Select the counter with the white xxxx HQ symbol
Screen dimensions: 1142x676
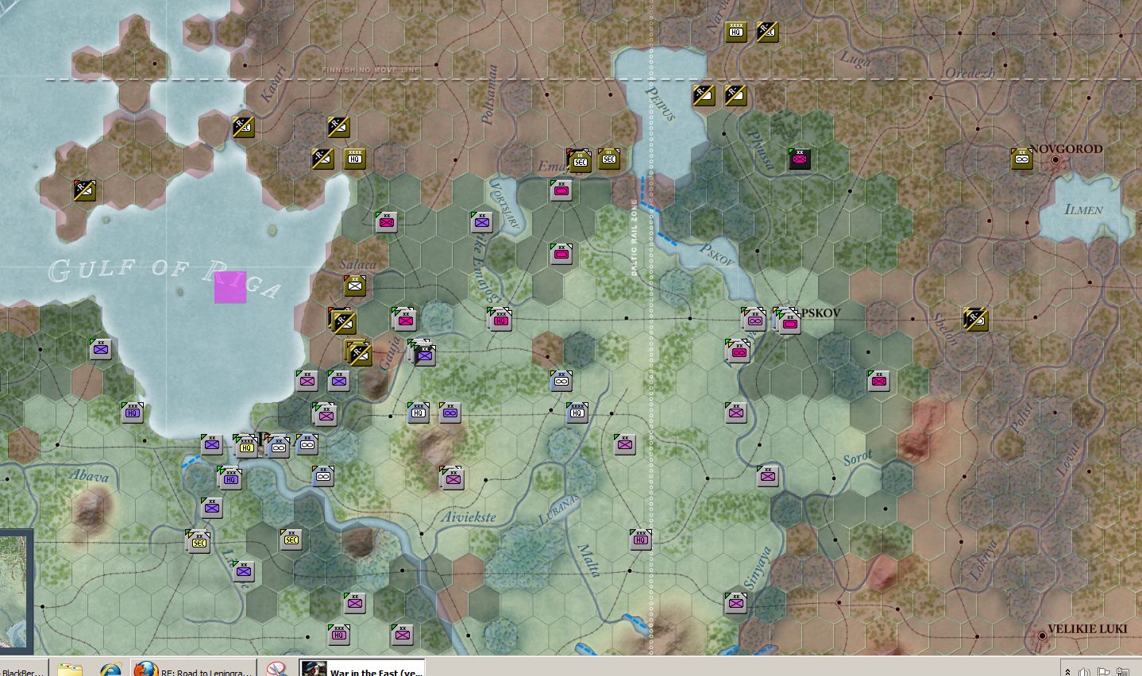577,413
